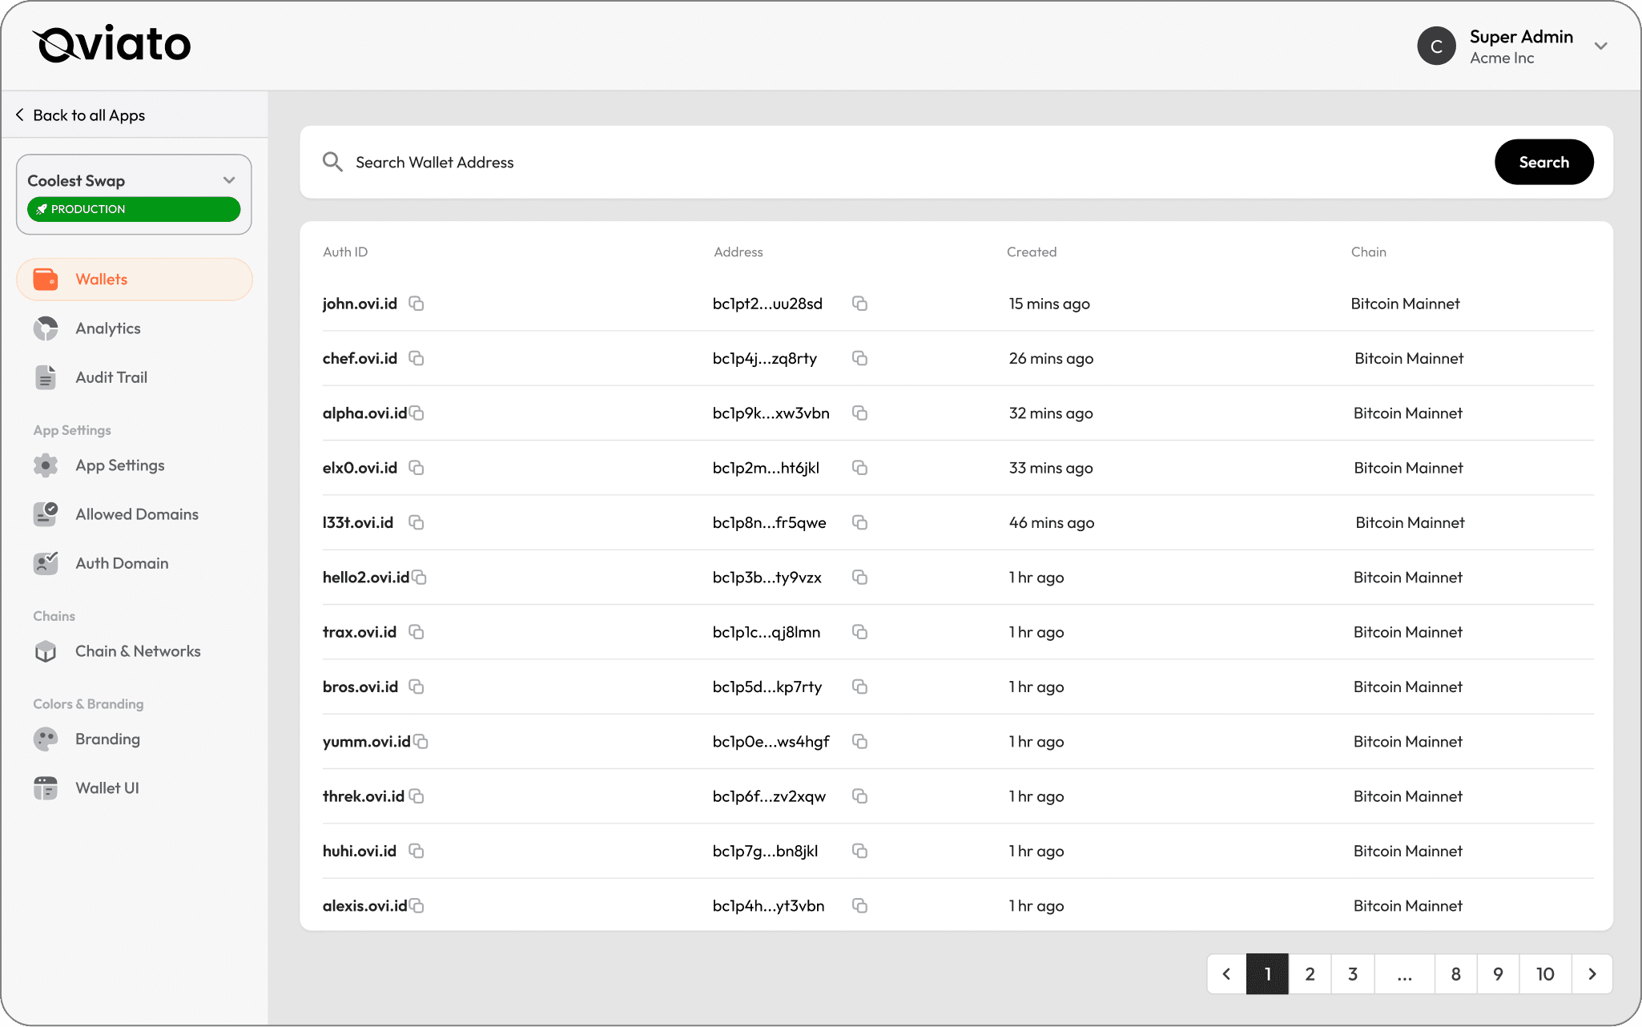This screenshot has width=1642, height=1027.
Task: Select the Branding icon
Action: tap(46, 739)
